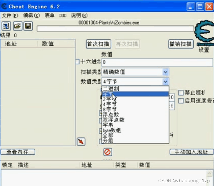Image resolution: width=214 pixels, height=186 pixels.
Task: Open the 编辑 menu
Action: pos(31,15)
